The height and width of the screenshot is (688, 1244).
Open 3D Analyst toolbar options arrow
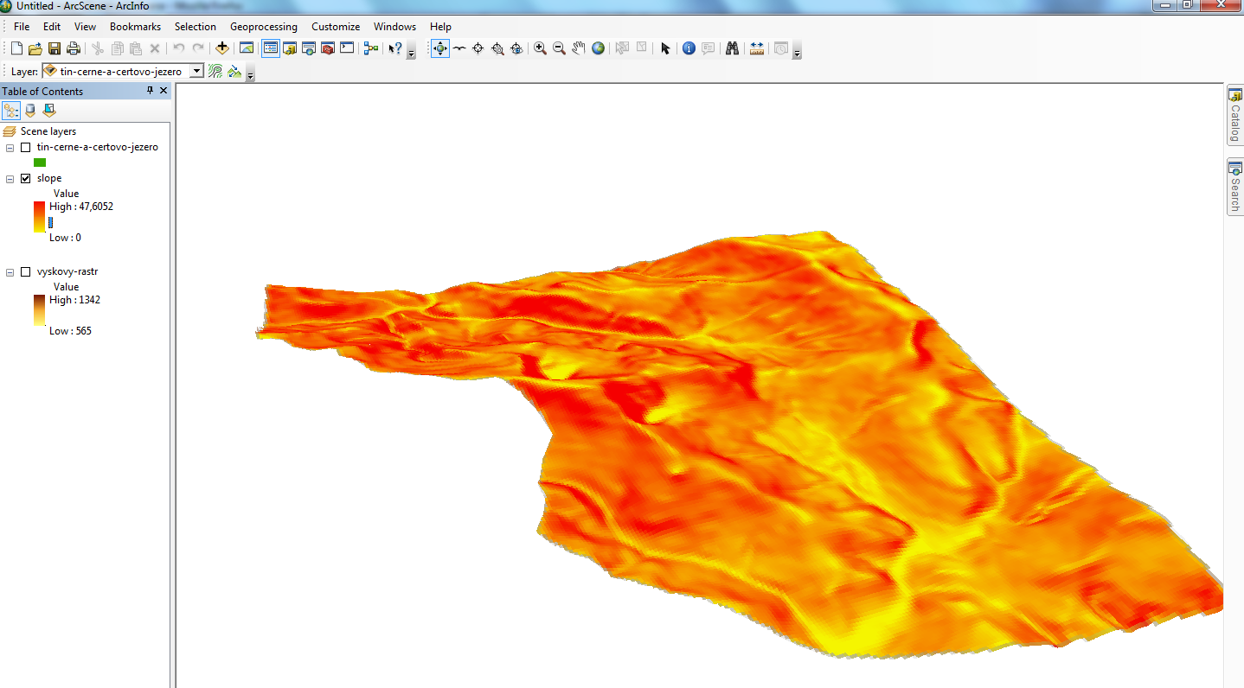coord(250,73)
